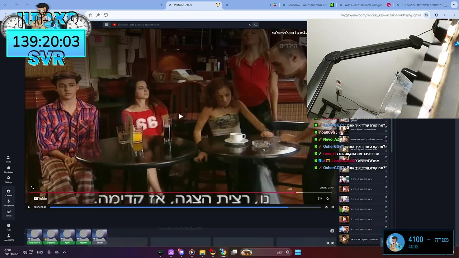Remove playlist item פרק 3 with X
459x258 pixels.
tap(386, 181)
